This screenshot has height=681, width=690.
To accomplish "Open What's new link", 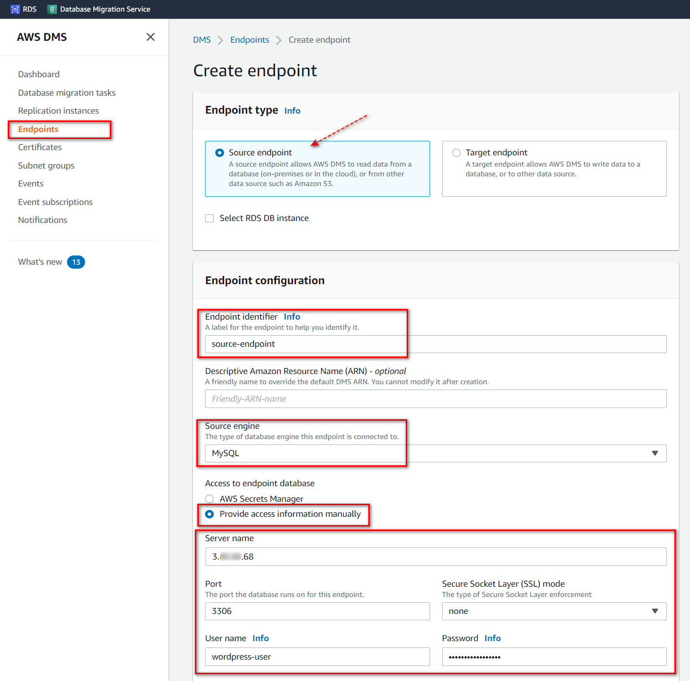I will pos(40,262).
